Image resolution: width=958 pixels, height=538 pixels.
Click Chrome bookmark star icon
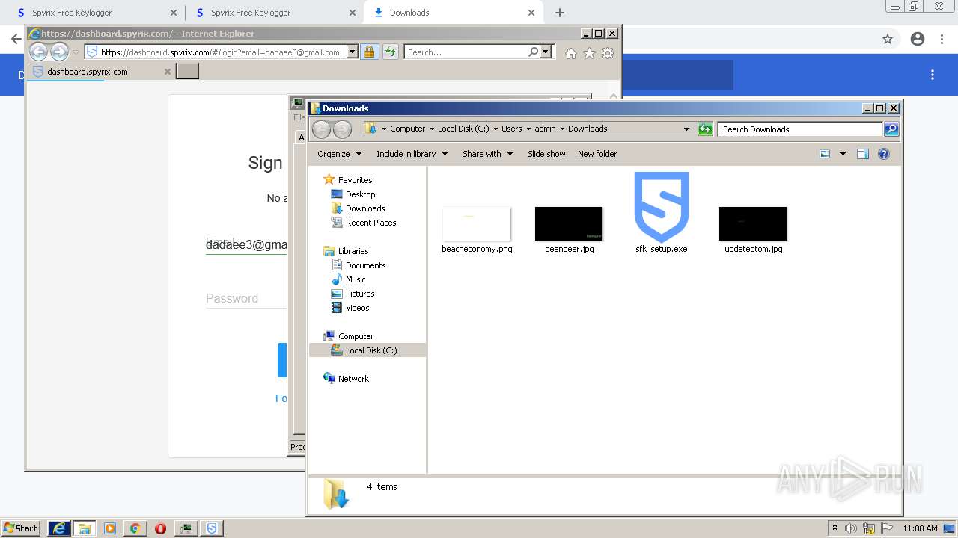[x=888, y=39]
